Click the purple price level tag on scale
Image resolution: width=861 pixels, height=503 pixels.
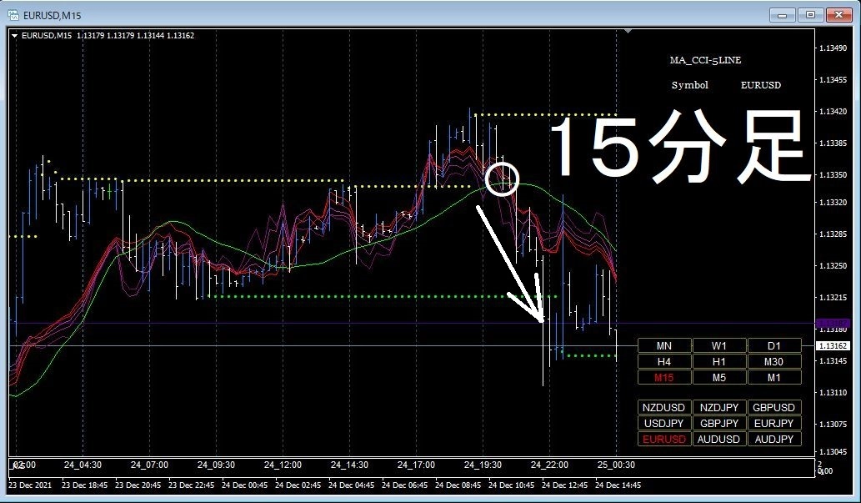click(833, 324)
